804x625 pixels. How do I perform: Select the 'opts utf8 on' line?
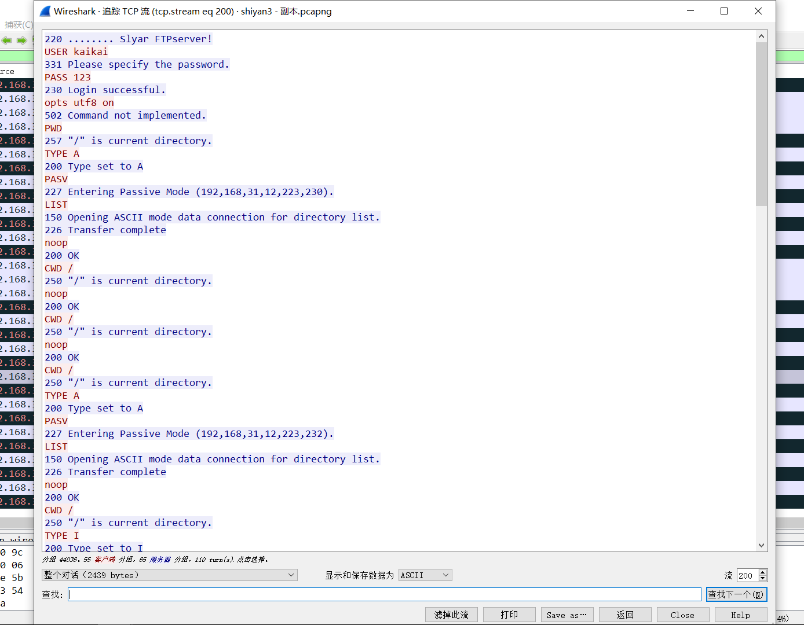click(x=79, y=102)
